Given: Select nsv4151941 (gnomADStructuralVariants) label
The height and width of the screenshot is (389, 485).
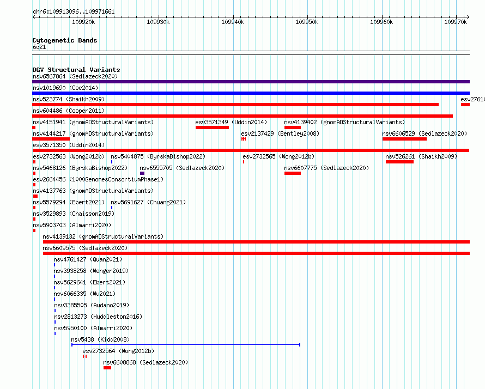Looking at the screenshot, I should click(x=93, y=122).
